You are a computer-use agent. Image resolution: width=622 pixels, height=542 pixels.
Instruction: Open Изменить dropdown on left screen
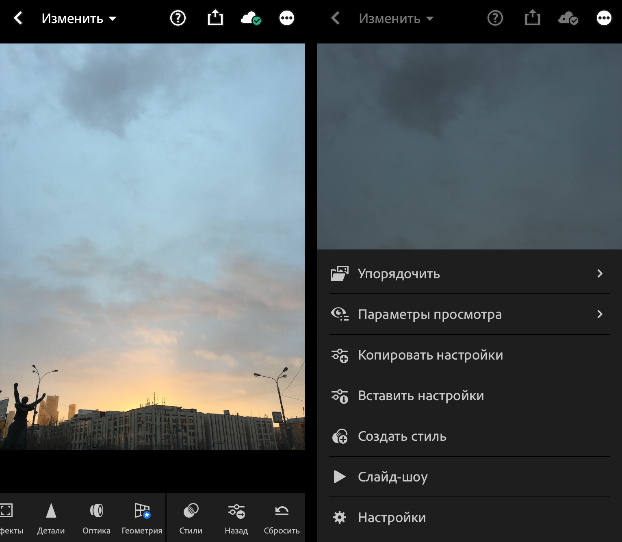click(x=79, y=19)
